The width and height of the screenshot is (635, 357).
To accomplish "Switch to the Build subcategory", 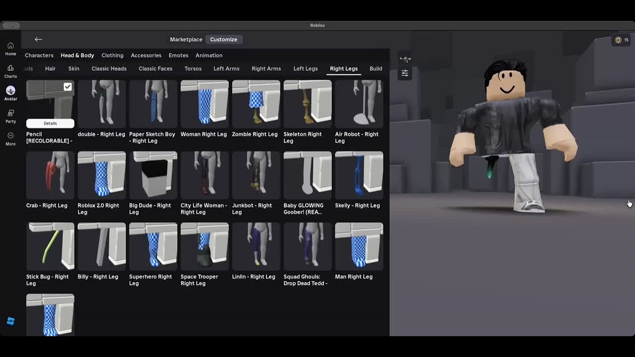I will click(376, 69).
